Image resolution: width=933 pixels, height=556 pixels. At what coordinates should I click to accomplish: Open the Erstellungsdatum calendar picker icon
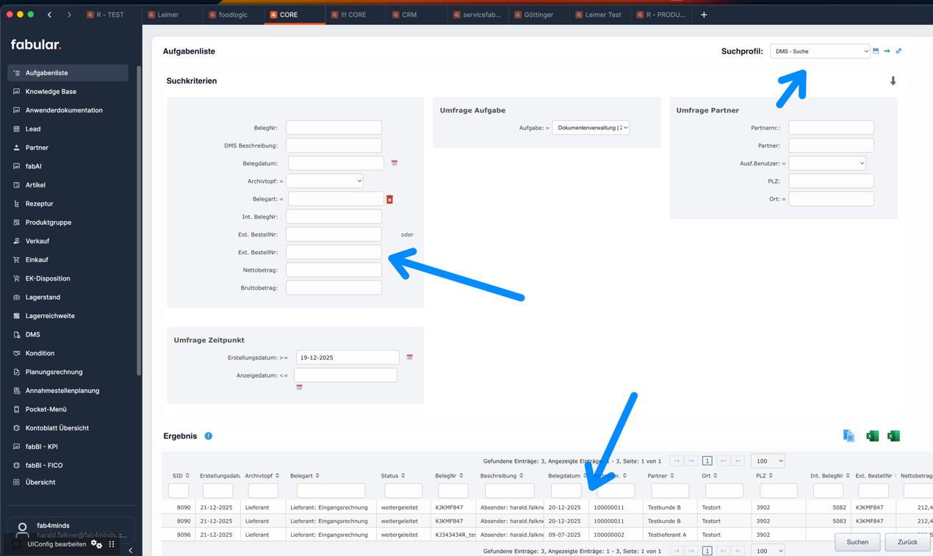(x=410, y=358)
